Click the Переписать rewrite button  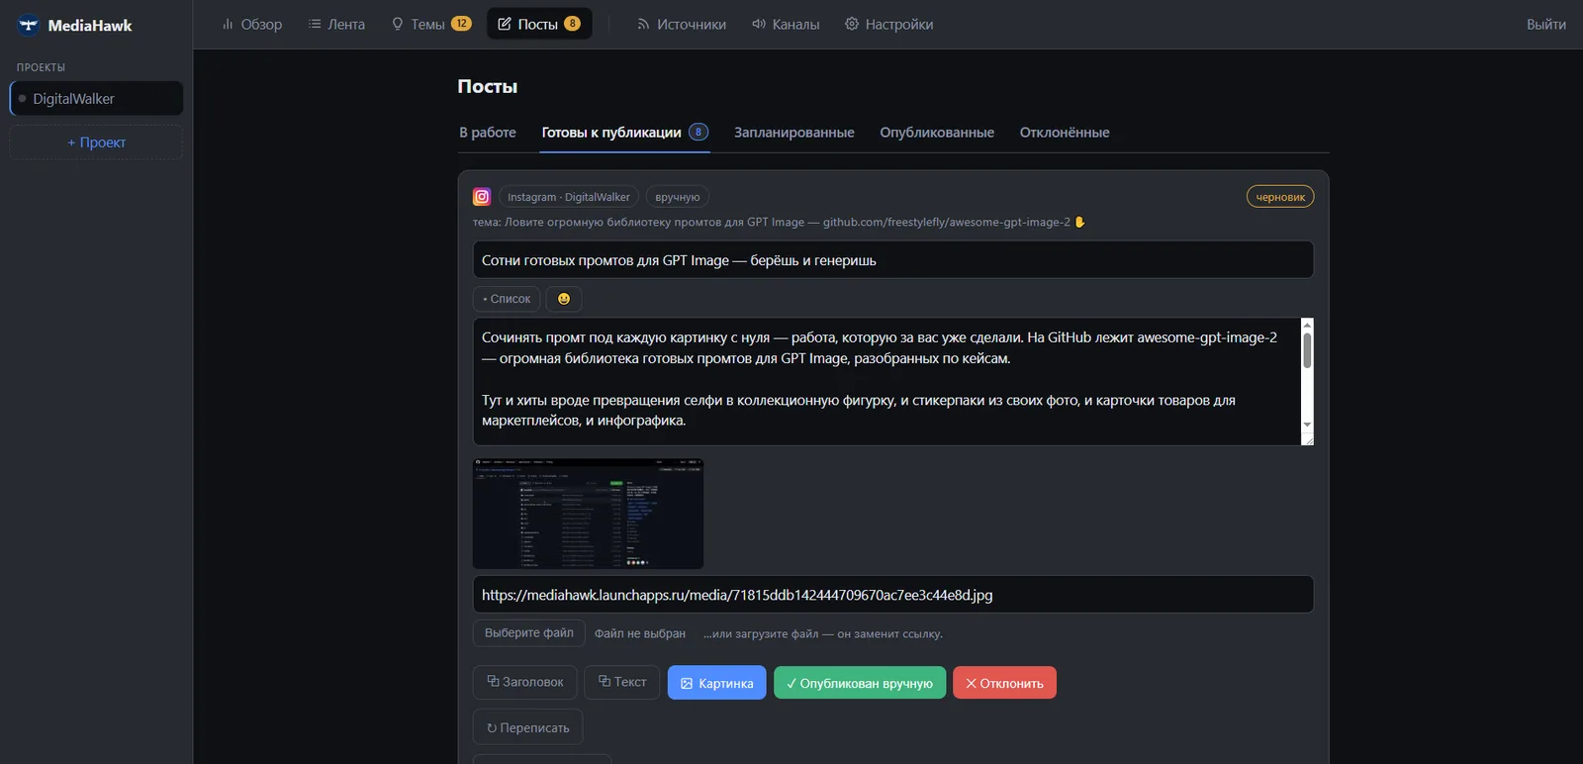click(x=528, y=727)
